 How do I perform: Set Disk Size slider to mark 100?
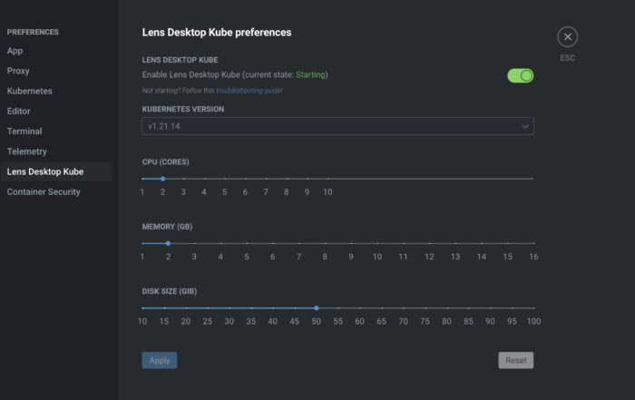point(533,308)
